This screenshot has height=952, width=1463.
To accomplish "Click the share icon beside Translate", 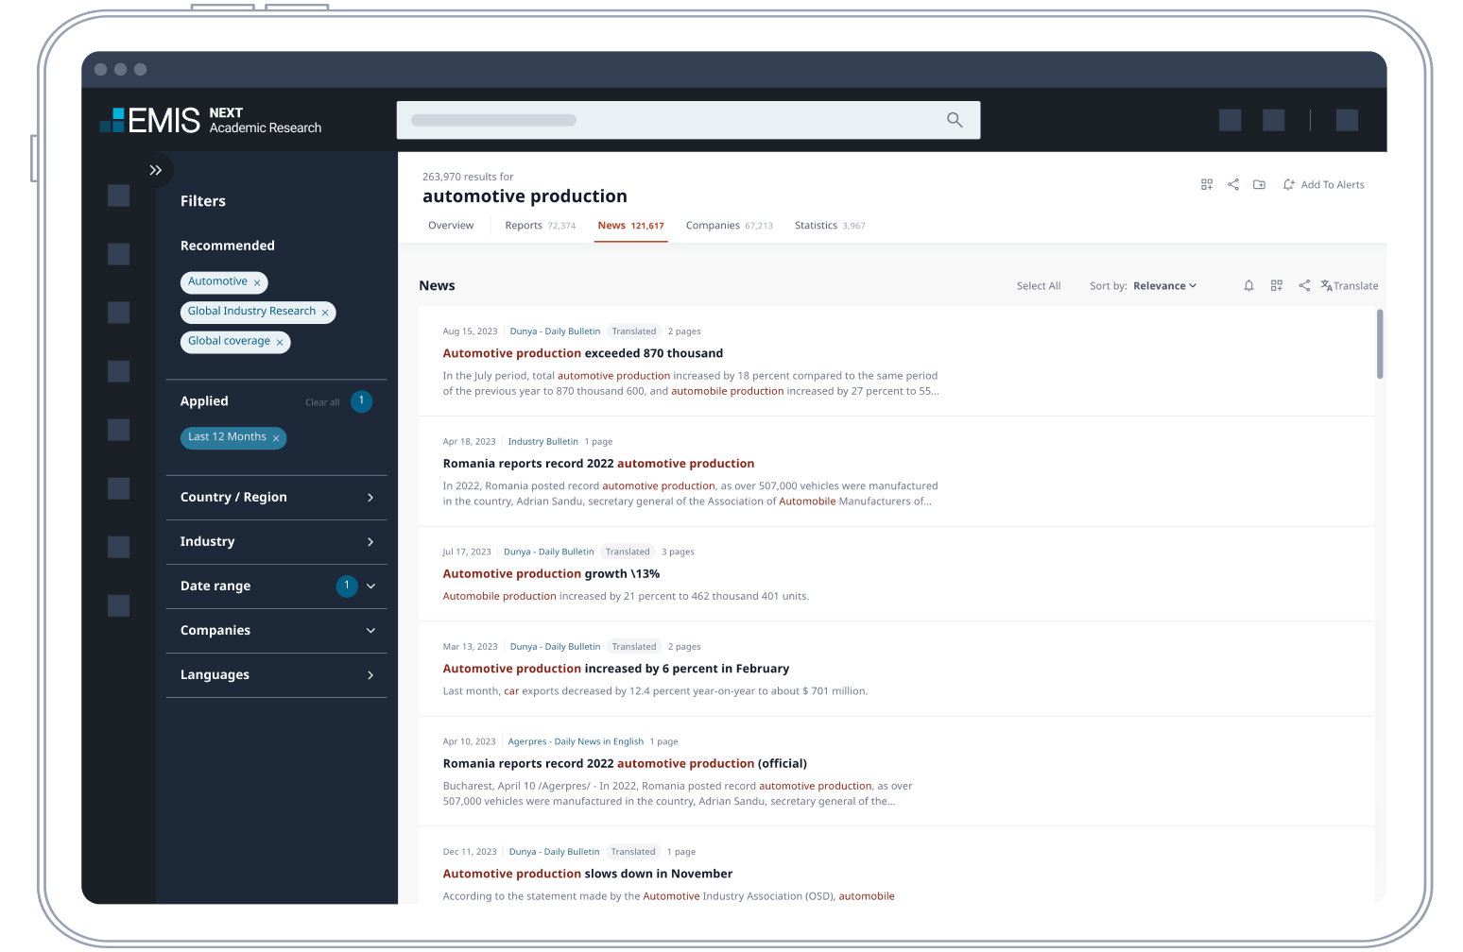I will point(1304,285).
